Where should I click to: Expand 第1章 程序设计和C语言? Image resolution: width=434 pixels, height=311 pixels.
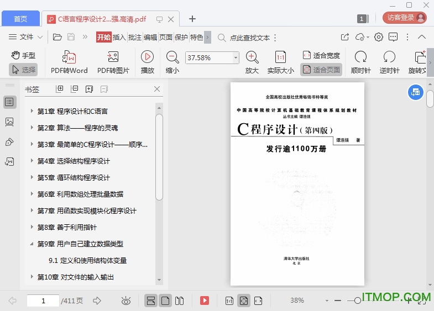click(32, 111)
